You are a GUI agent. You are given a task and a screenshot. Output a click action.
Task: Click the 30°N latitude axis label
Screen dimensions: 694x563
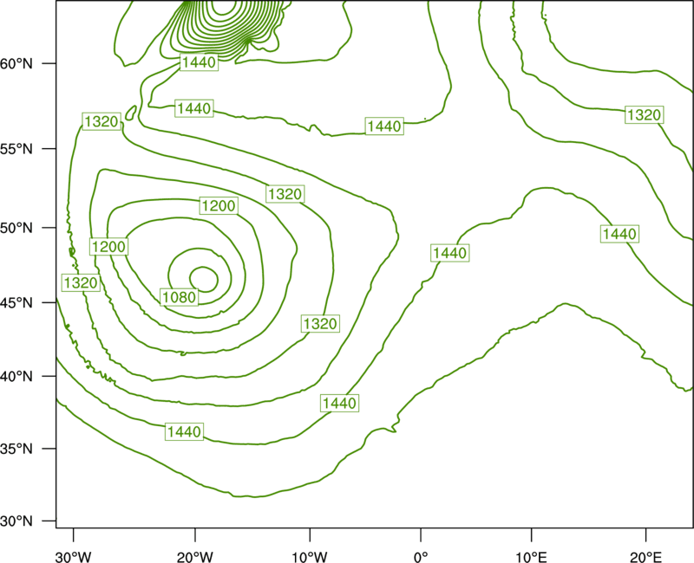point(16,521)
